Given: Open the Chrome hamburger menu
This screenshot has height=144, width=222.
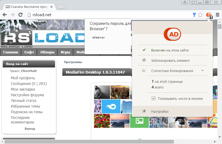Looking at the screenshot, I should click(217, 15).
